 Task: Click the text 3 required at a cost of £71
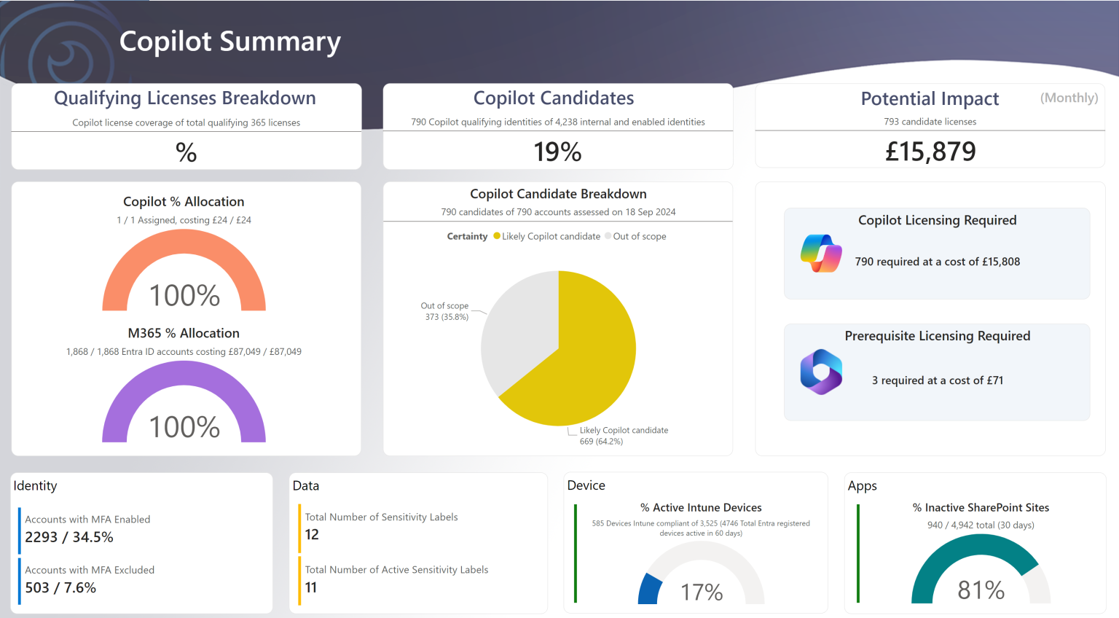coord(938,380)
